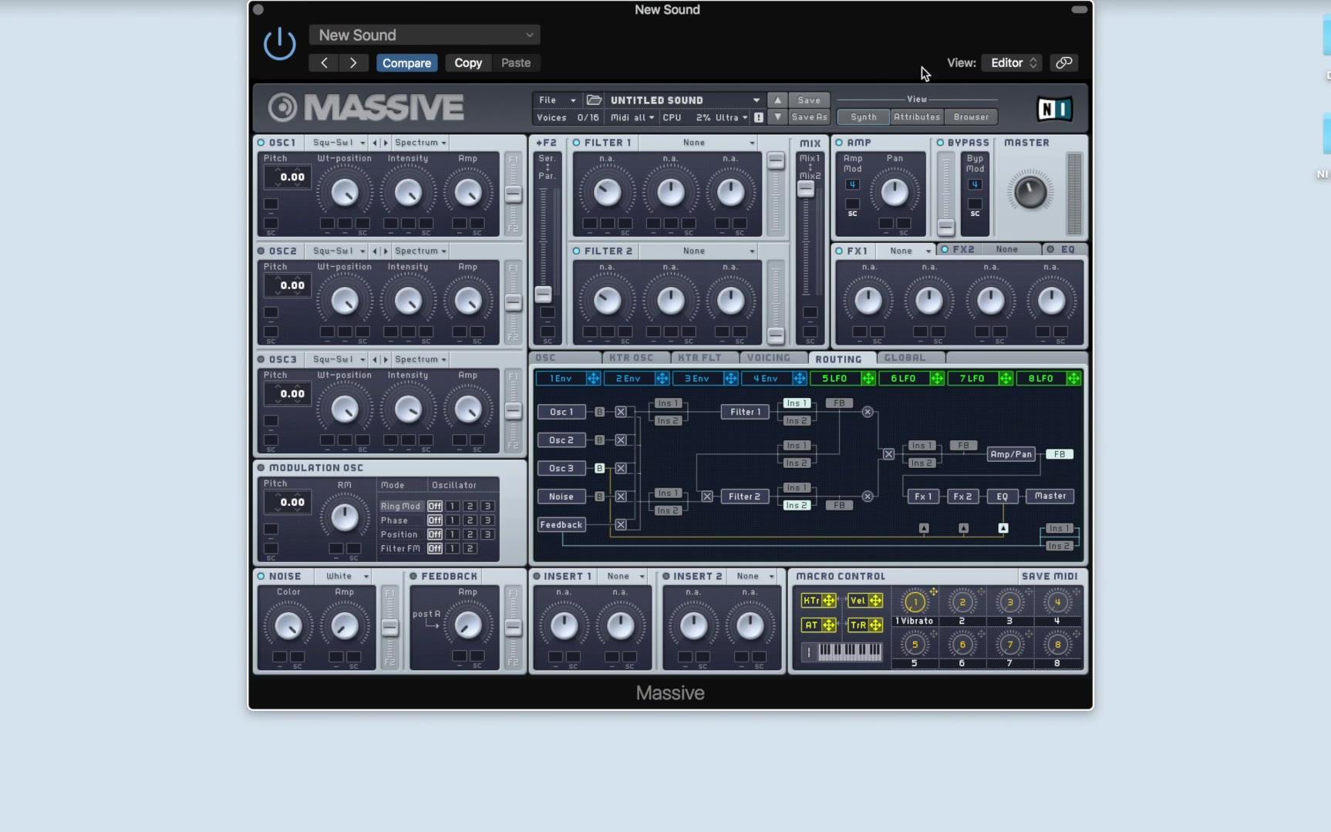Click the CPU warning exclamation icon
Image resolution: width=1331 pixels, height=832 pixels.
point(759,118)
